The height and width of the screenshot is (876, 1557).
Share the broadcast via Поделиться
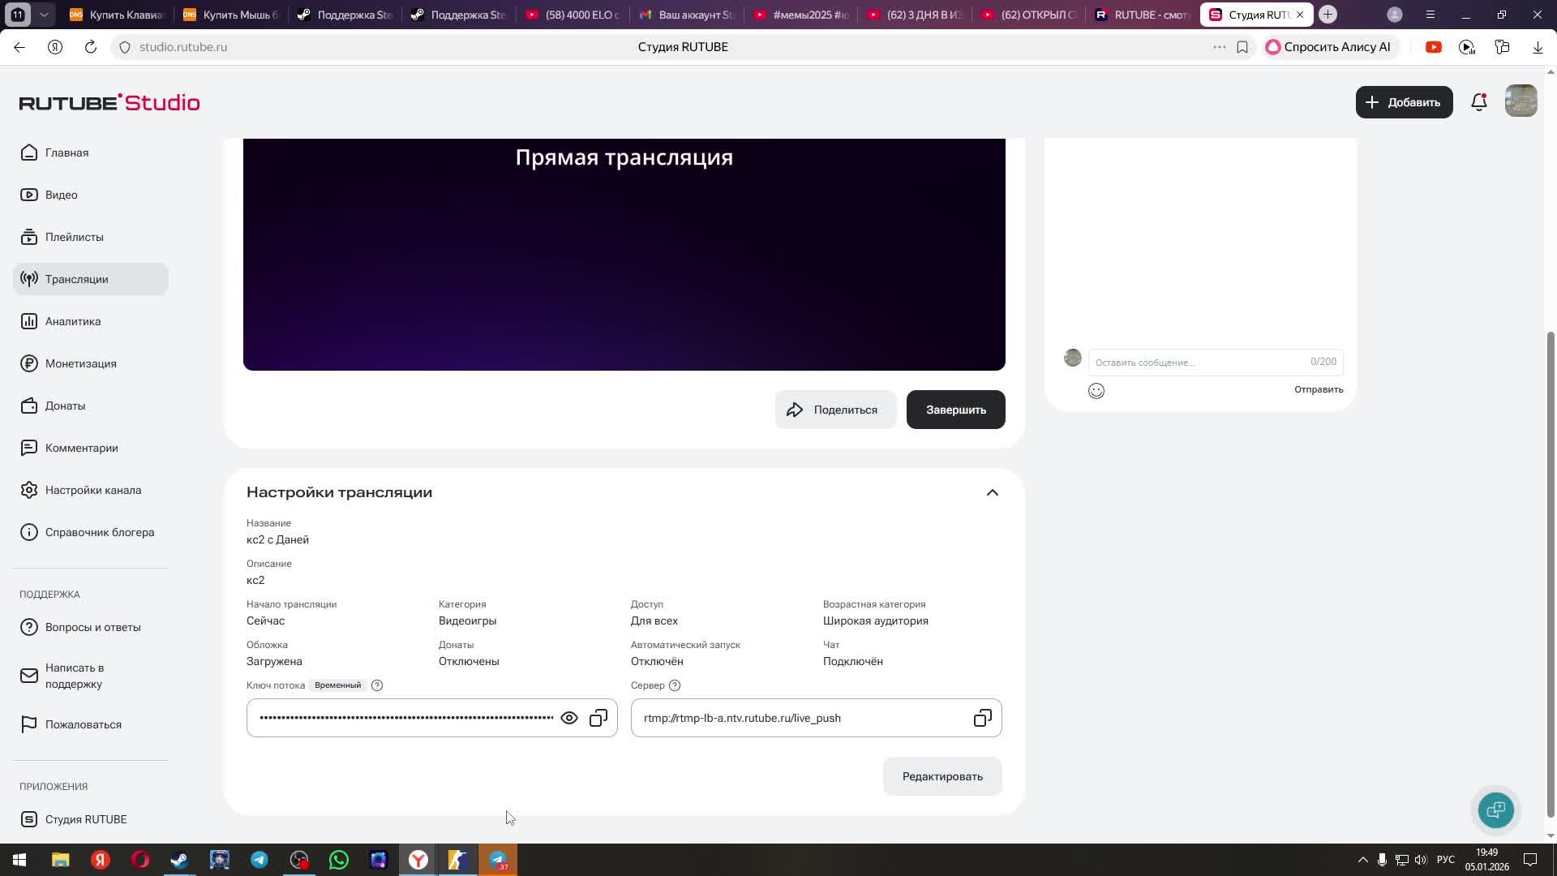click(x=835, y=410)
